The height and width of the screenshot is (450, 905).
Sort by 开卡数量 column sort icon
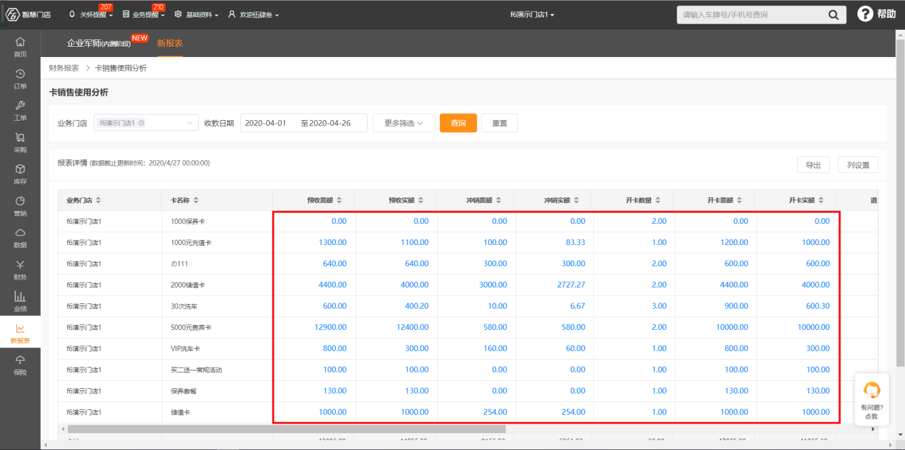[x=658, y=200]
